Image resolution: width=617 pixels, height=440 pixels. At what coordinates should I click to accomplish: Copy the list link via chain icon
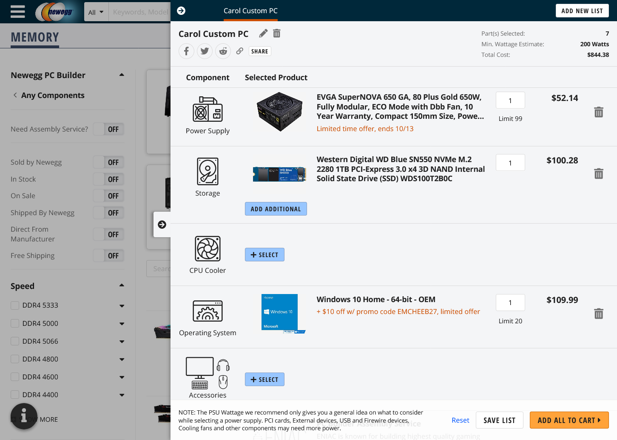(240, 51)
